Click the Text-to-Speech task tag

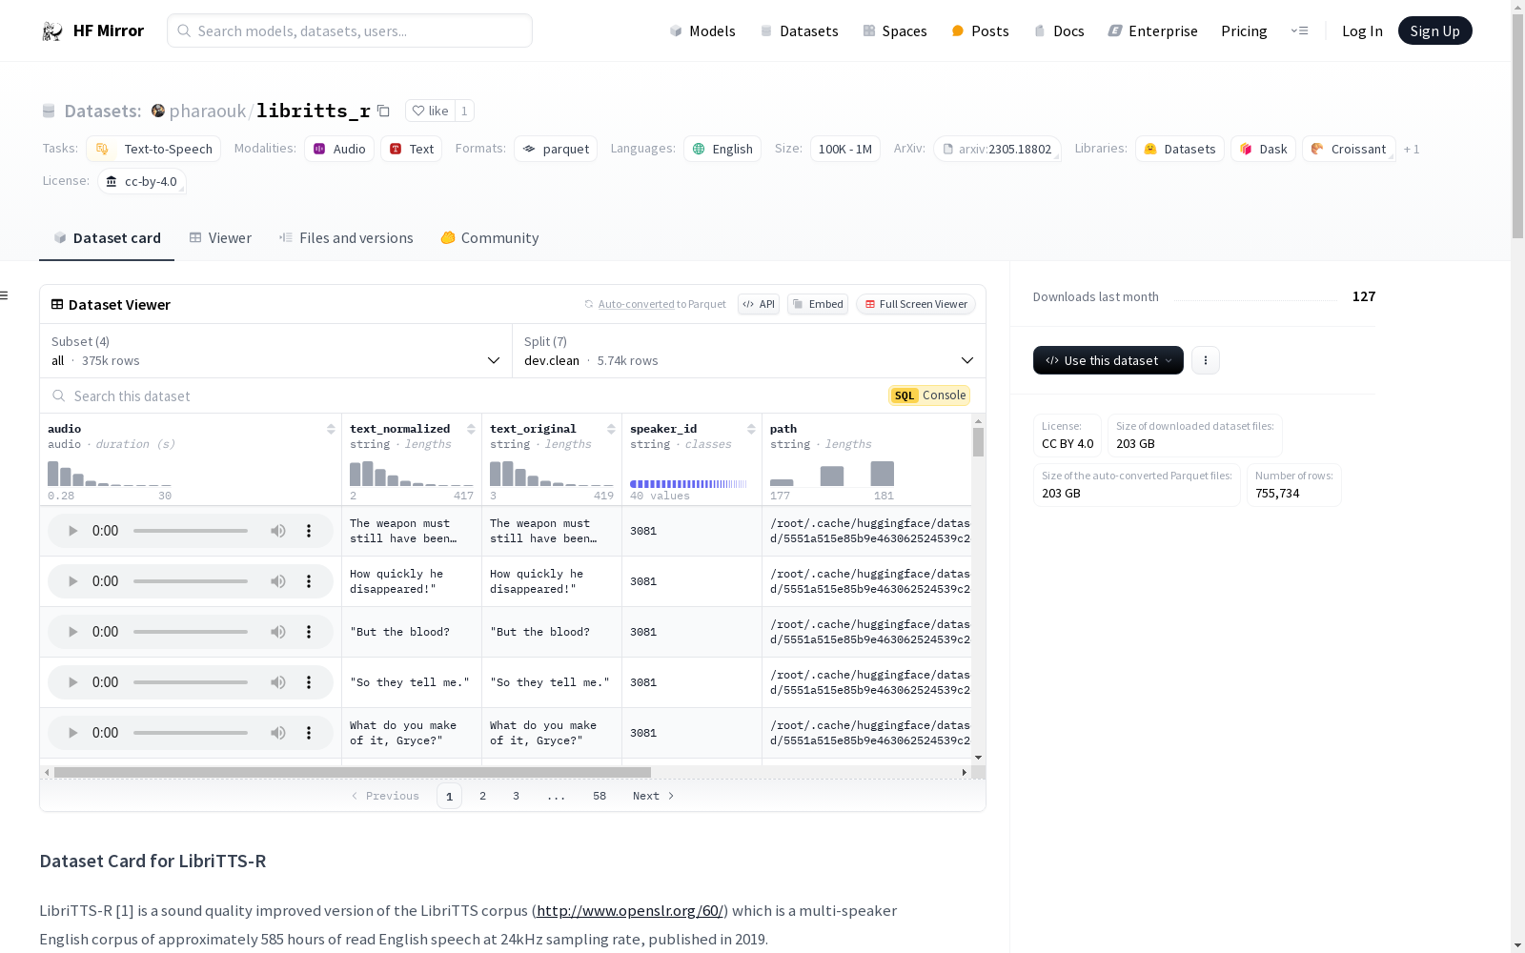click(153, 149)
